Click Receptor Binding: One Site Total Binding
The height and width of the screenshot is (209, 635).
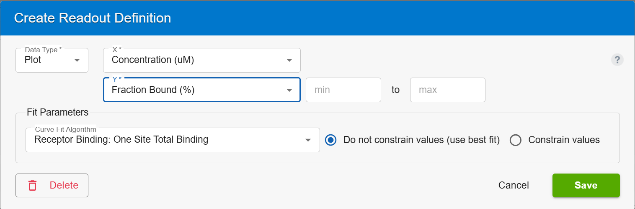click(x=121, y=139)
